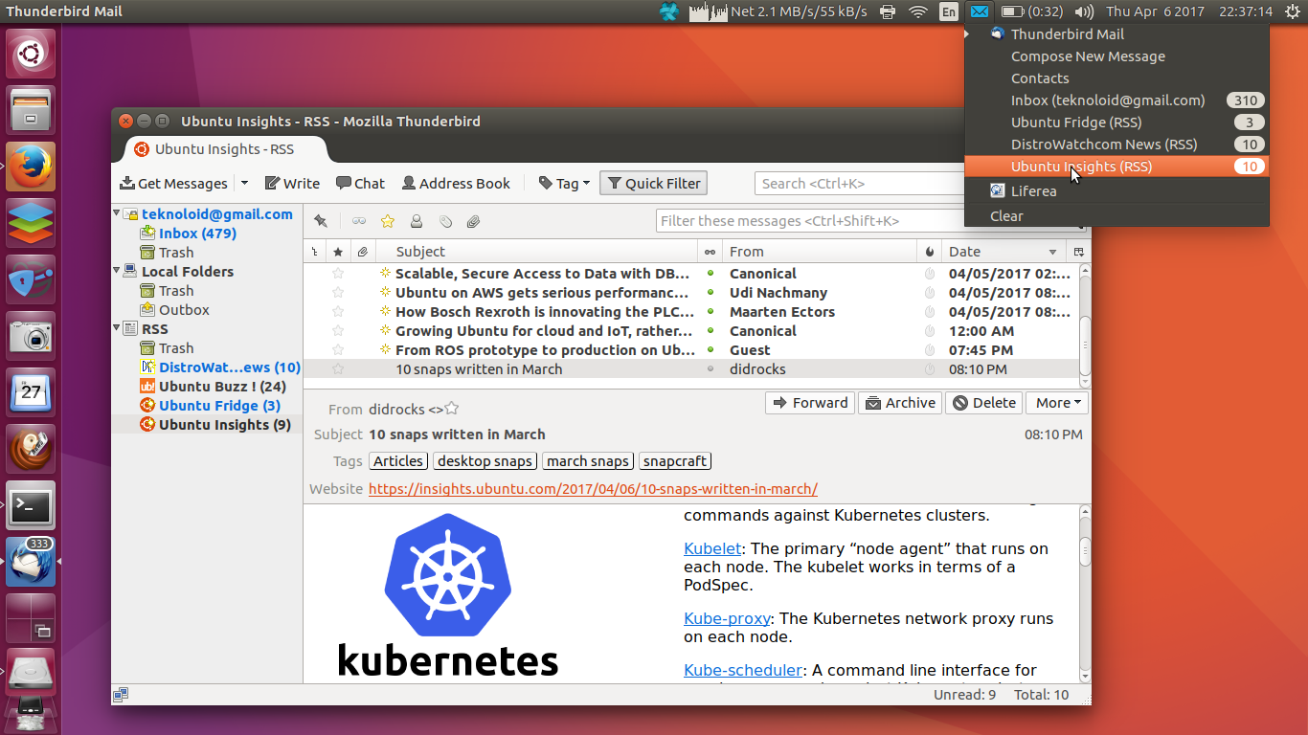Click the Thunderbird launcher icon

32,562
